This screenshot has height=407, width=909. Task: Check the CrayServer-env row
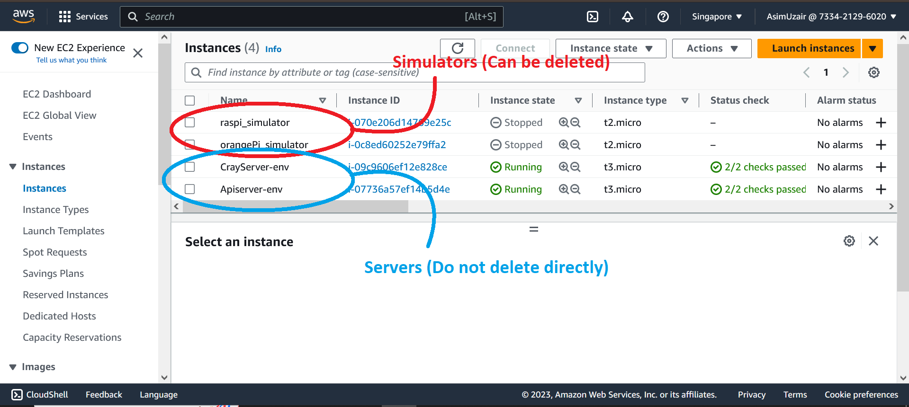pyautogui.click(x=190, y=167)
